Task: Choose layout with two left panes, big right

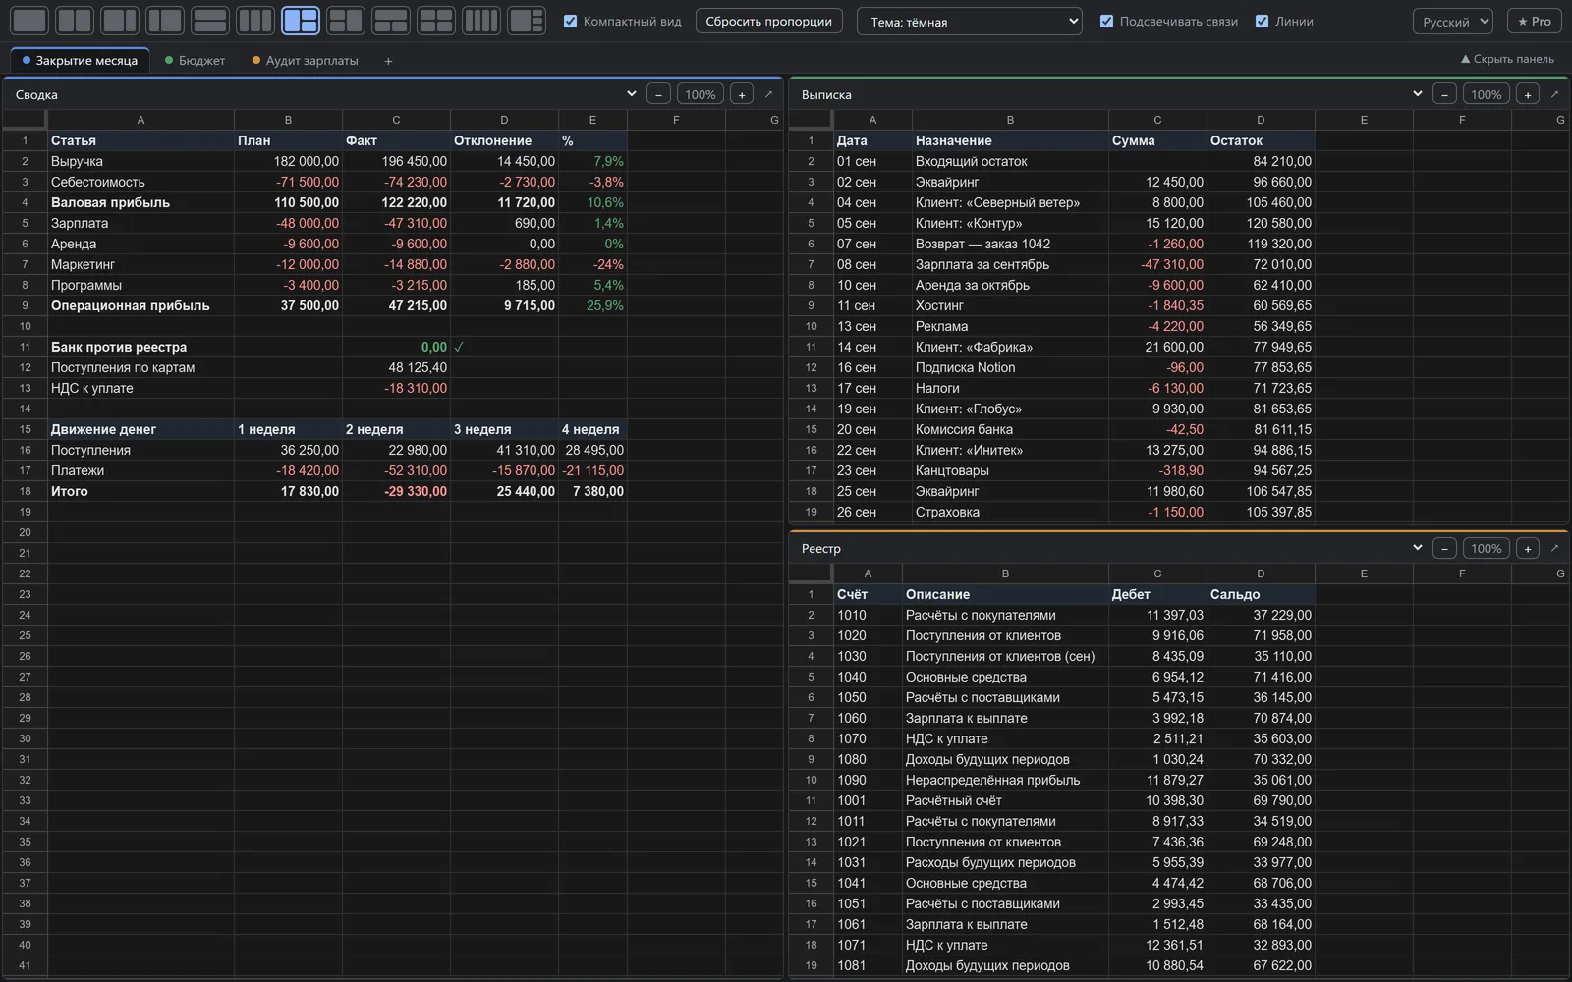Action: tap(346, 21)
